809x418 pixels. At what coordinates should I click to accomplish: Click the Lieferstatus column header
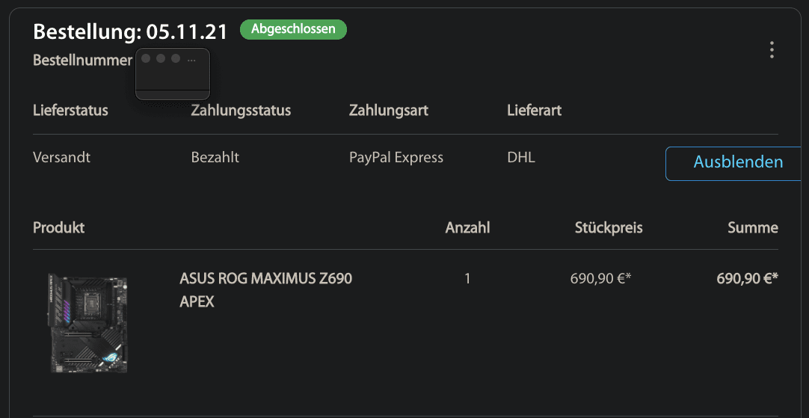tap(70, 111)
